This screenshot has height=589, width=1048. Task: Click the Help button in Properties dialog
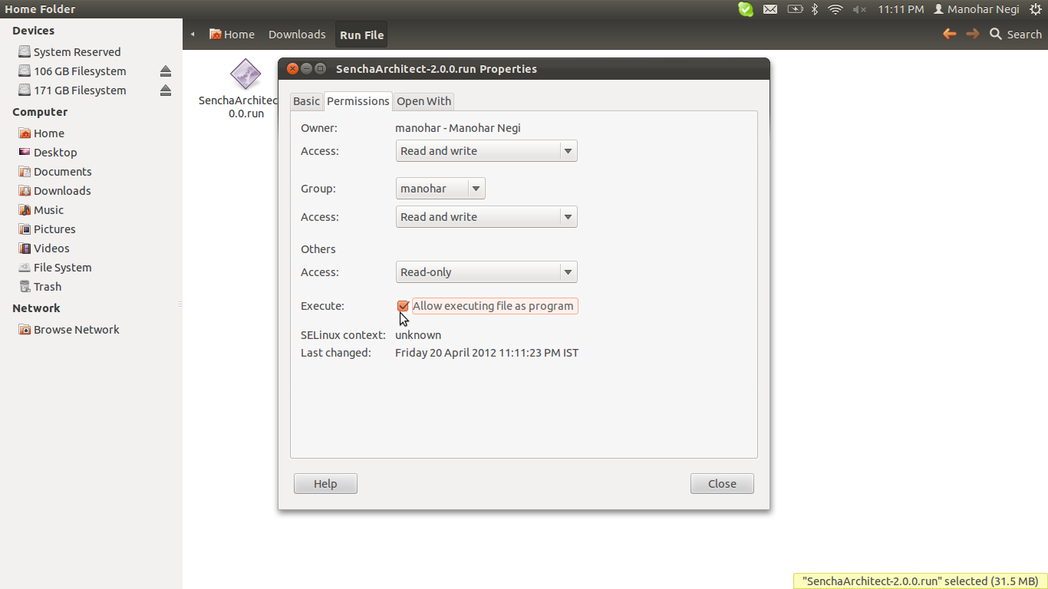[325, 484]
